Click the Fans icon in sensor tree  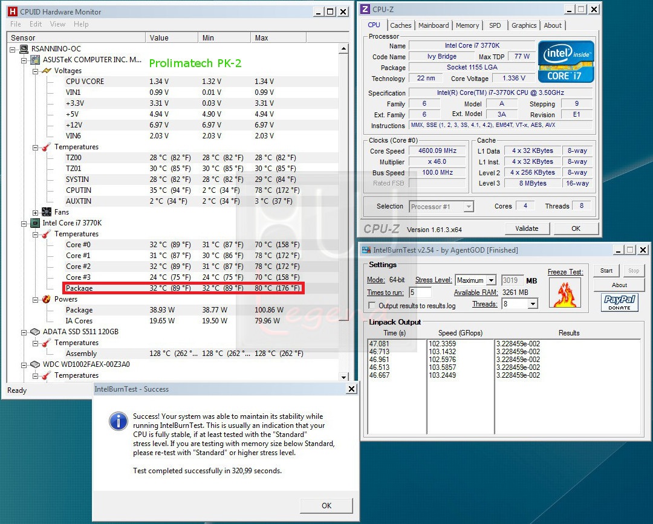pos(47,212)
